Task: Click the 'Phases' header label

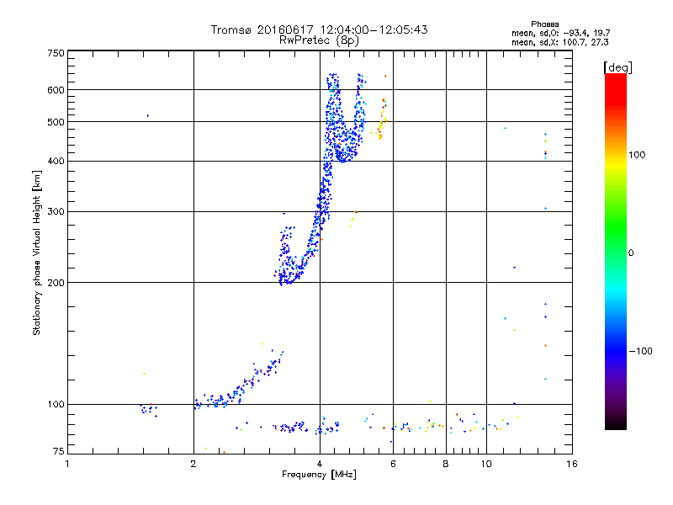Action: pos(544,24)
